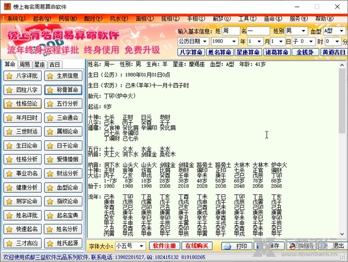Open the 风水(F) menu

[x=119, y=19]
